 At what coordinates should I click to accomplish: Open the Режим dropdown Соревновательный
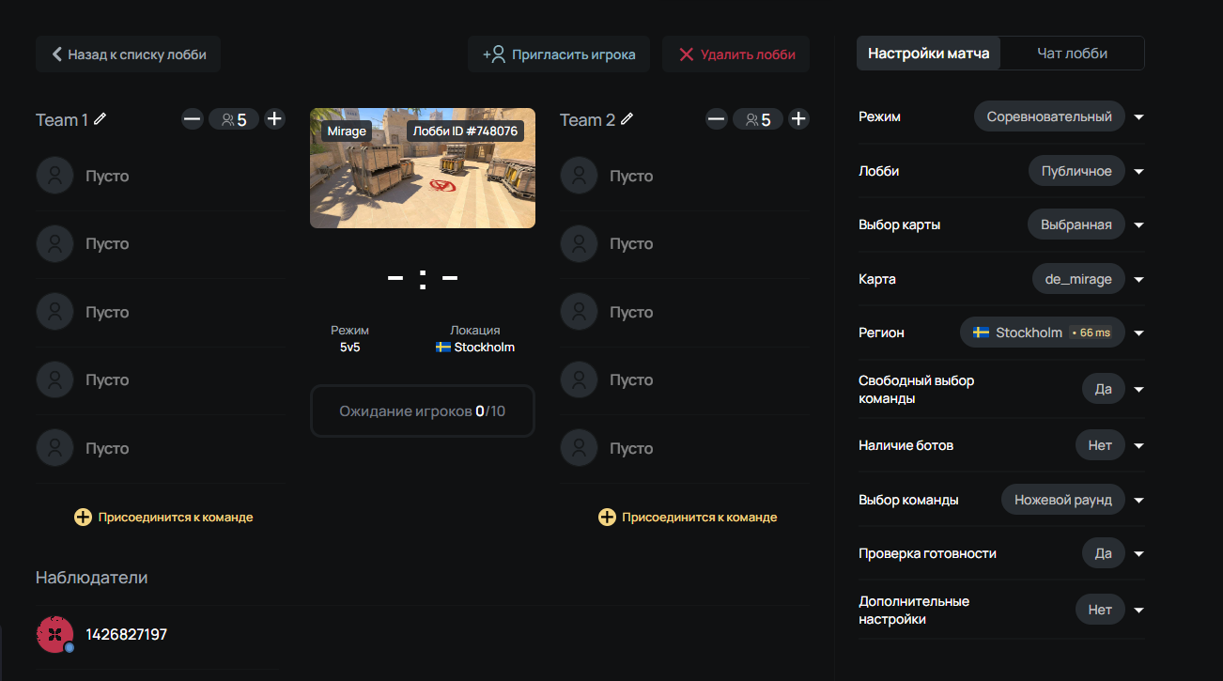[1049, 116]
